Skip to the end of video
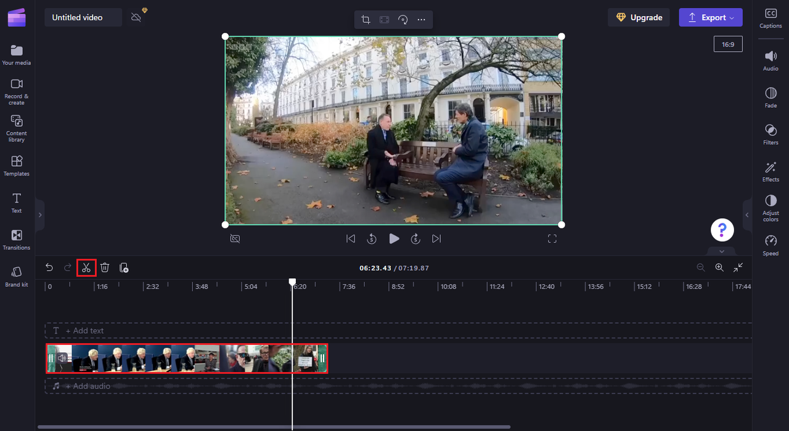This screenshot has height=431, width=789. coord(436,239)
